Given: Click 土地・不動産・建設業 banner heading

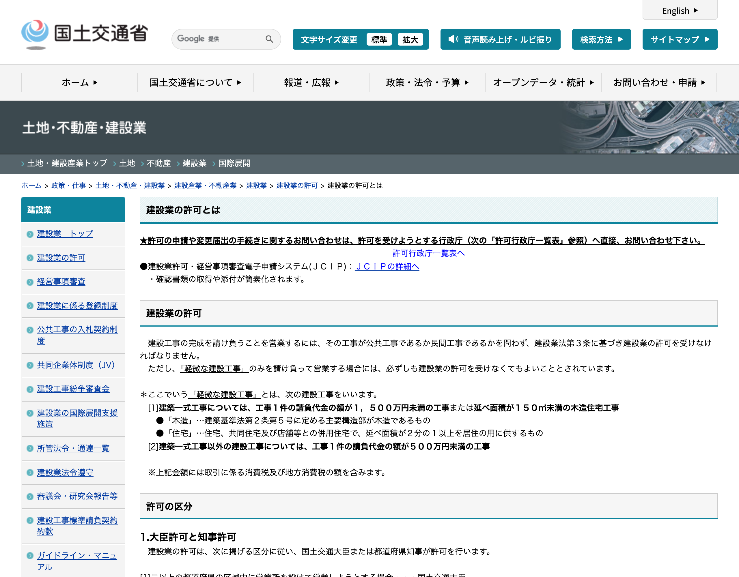Looking at the screenshot, I should click(84, 128).
